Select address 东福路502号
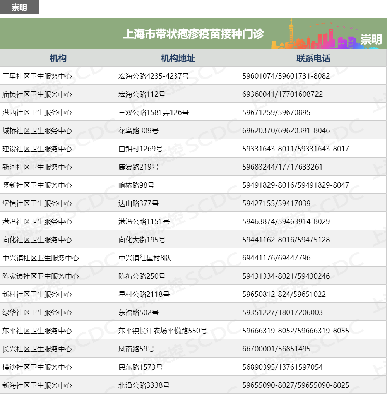 (x=139, y=313)
